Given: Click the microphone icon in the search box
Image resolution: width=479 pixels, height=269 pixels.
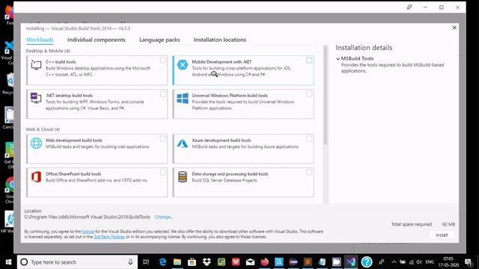Looking at the screenshot, I should (x=130, y=262).
